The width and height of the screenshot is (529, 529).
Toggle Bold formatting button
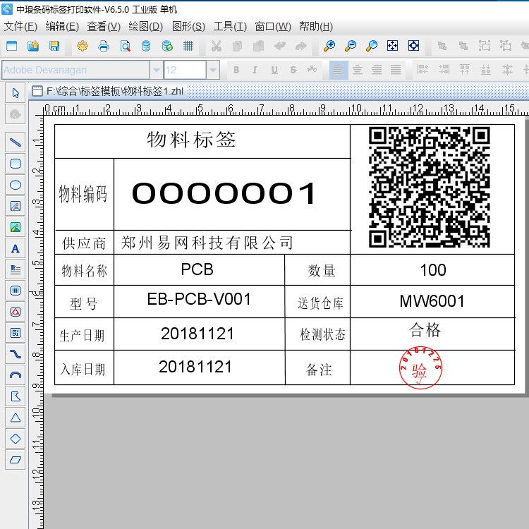[x=236, y=70]
